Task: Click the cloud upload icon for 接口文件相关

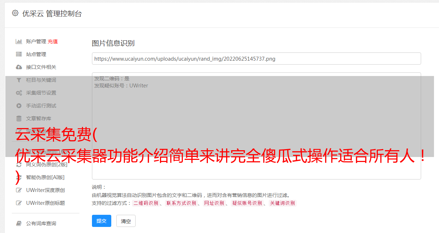Action: [x=19, y=67]
